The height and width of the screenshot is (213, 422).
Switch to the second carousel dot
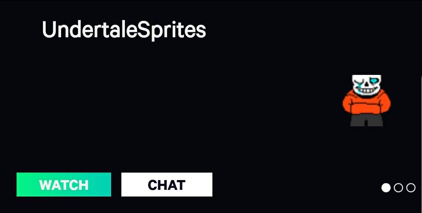398,188
